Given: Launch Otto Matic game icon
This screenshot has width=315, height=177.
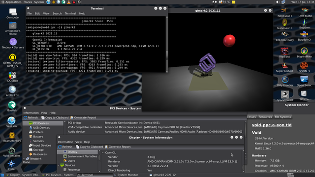Looking at the screenshot, I should 305,12.
